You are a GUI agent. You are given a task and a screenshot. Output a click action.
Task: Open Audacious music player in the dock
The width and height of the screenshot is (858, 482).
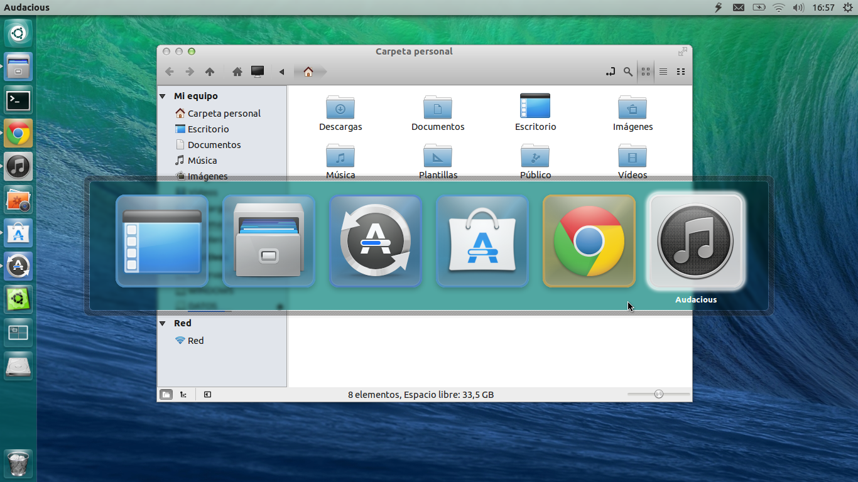tap(18, 166)
